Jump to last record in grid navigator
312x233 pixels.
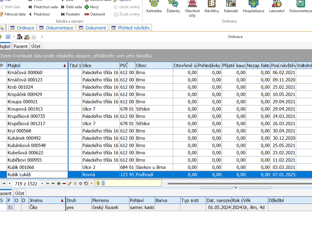[x=53, y=183]
